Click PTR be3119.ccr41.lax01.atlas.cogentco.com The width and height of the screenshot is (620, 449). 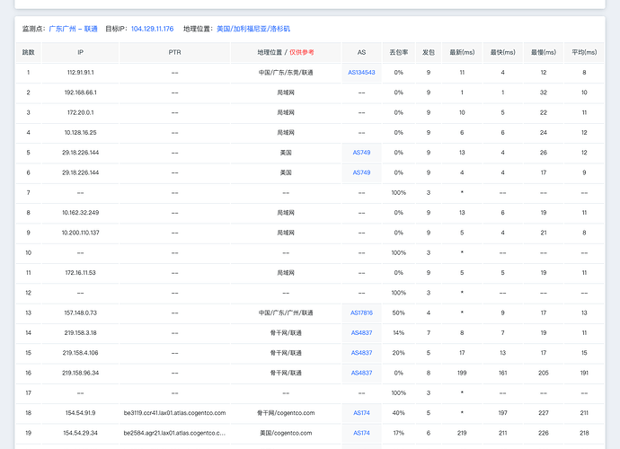pyautogui.click(x=175, y=413)
